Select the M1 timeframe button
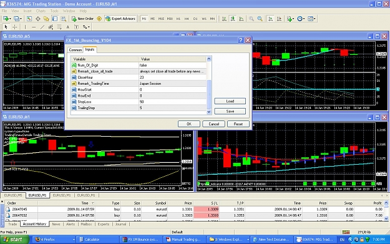Image resolution: width=390 pixels, height=244 pixels. [x=144, y=19]
